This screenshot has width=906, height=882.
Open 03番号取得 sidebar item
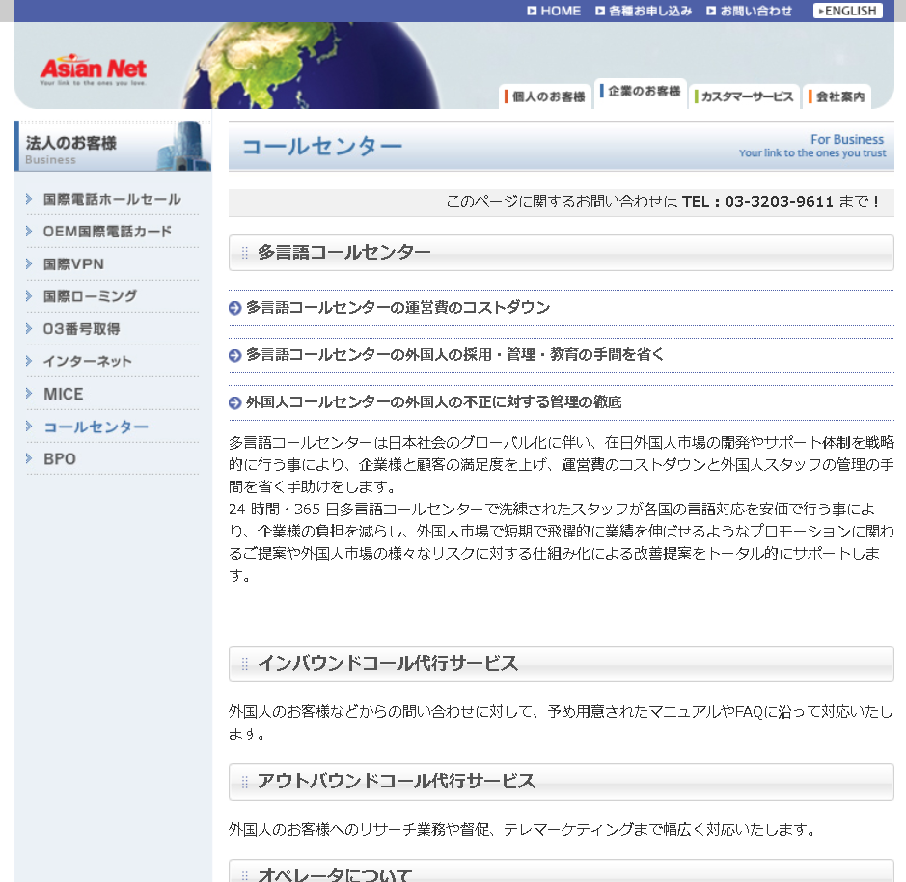pos(81,329)
